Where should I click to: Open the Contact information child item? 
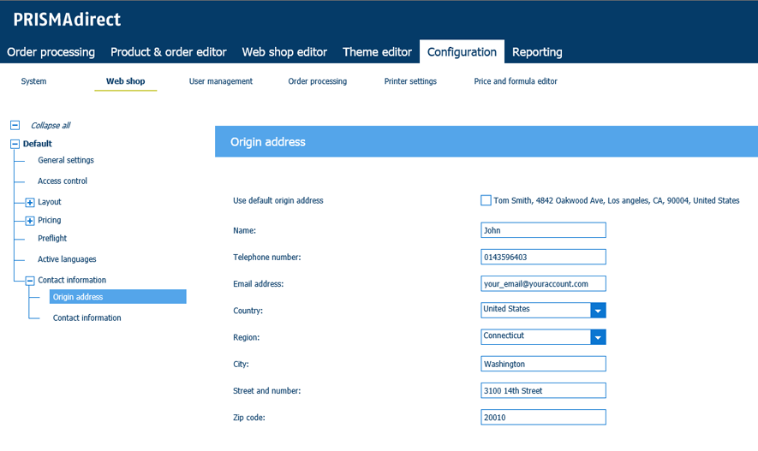tap(87, 317)
